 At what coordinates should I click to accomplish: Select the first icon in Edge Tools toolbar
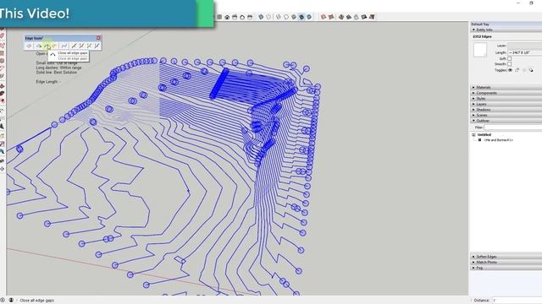point(29,46)
